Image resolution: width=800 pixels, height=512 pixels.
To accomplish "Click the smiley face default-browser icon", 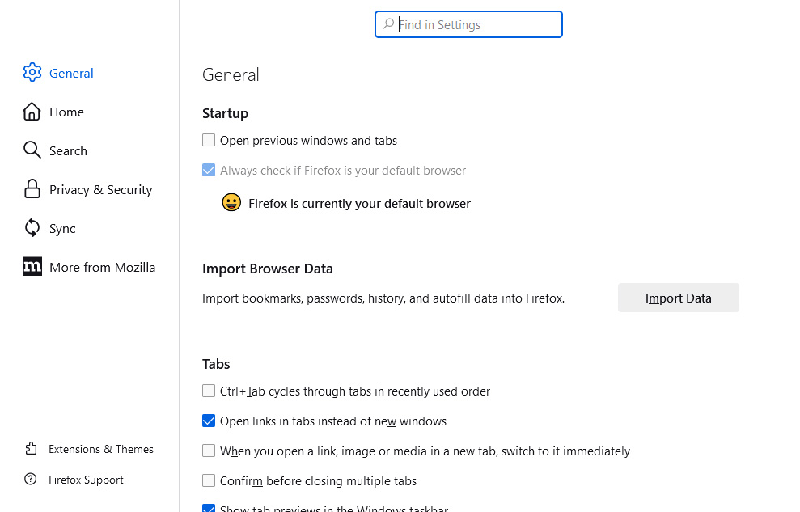I will pos(231,203).
